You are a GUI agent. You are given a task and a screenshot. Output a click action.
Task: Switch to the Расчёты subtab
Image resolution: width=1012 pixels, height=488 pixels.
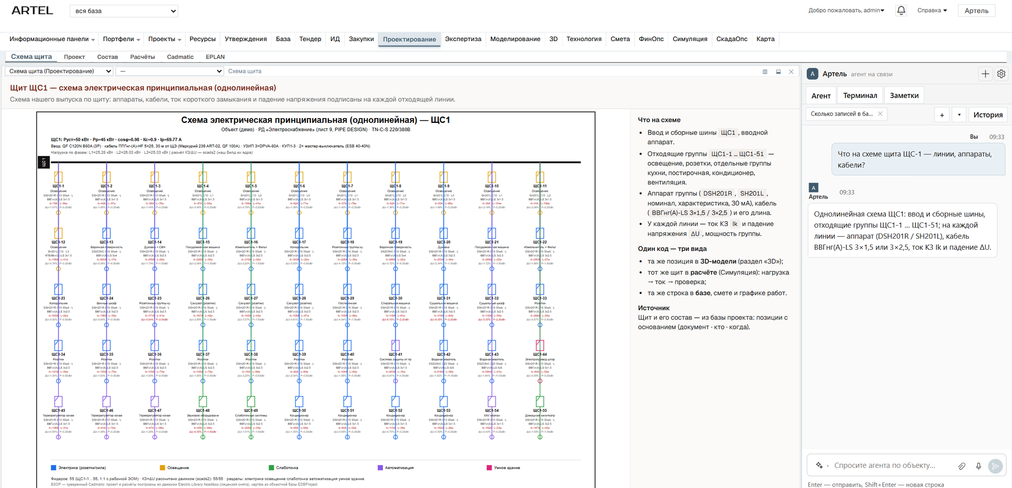(x=142, y=57)
